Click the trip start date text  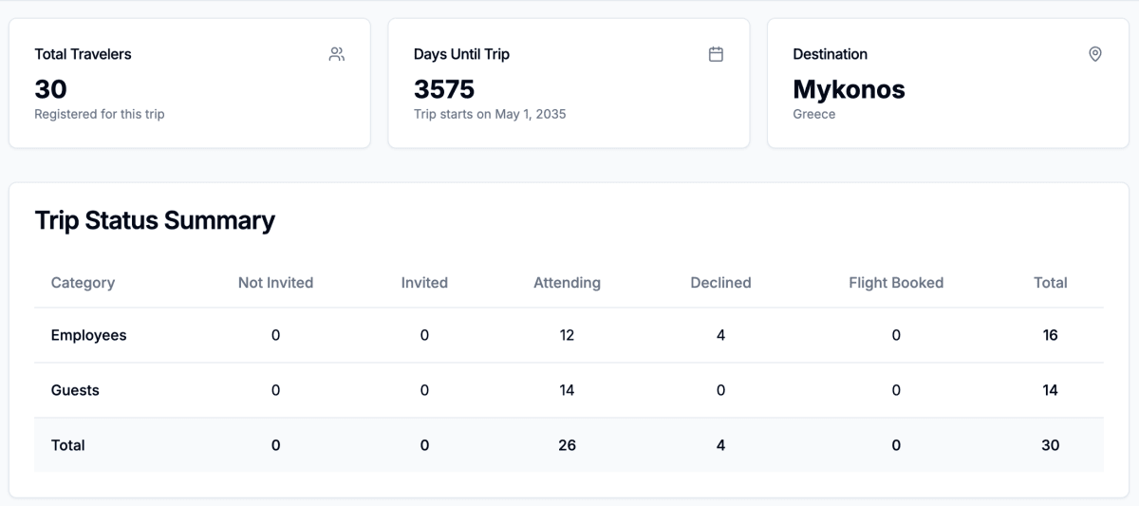(x=490, y=114)
